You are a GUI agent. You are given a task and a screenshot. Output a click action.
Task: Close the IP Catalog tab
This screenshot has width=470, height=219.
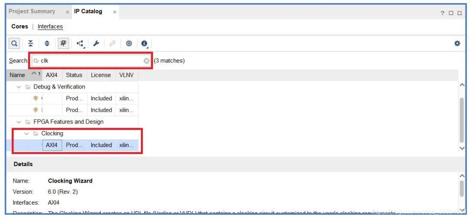(114, 12)
